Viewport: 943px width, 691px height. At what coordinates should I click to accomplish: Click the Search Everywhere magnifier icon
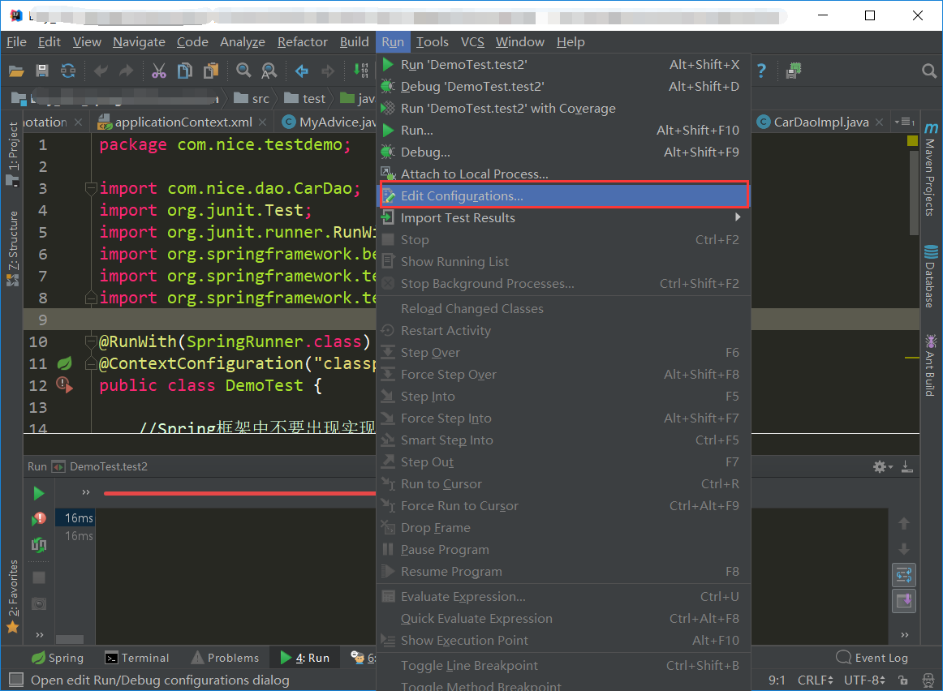(x=929, y=71)
